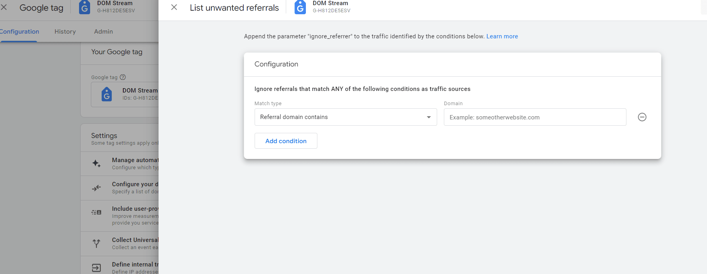Click the Domain input field
The height and width of the screenshot is (274, 707).
(x=535, y=117)
